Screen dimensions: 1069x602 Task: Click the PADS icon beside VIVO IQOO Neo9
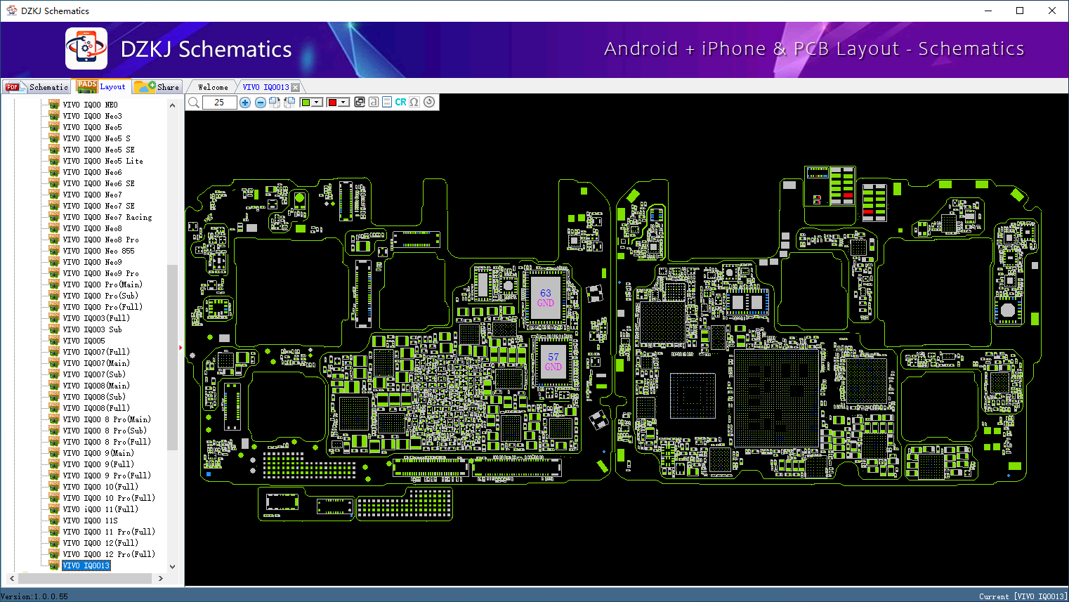click(54, 261)
